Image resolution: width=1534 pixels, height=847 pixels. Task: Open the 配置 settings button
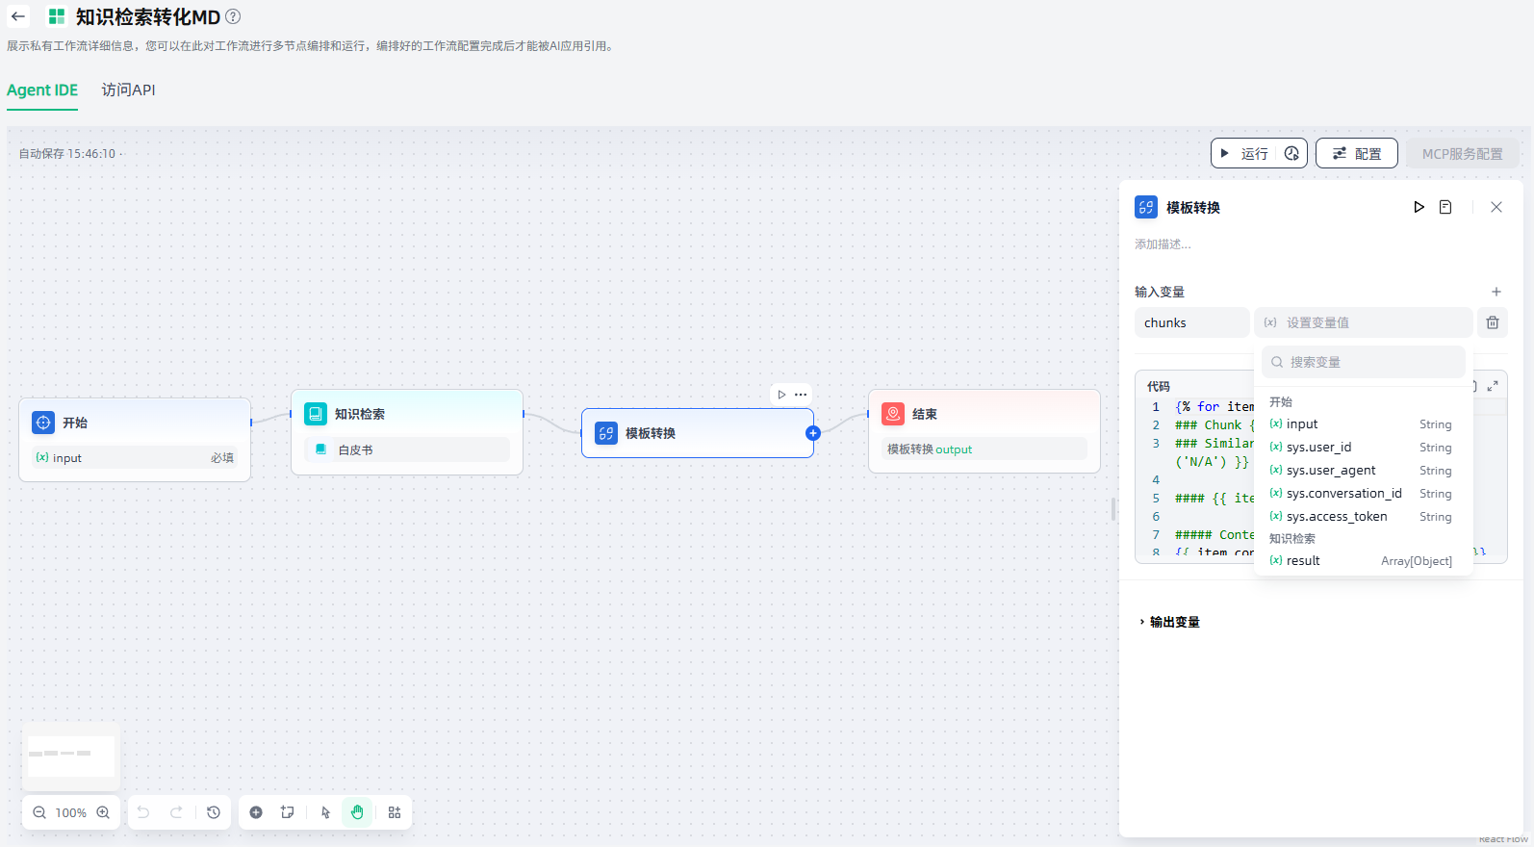tap(1356, 153)
